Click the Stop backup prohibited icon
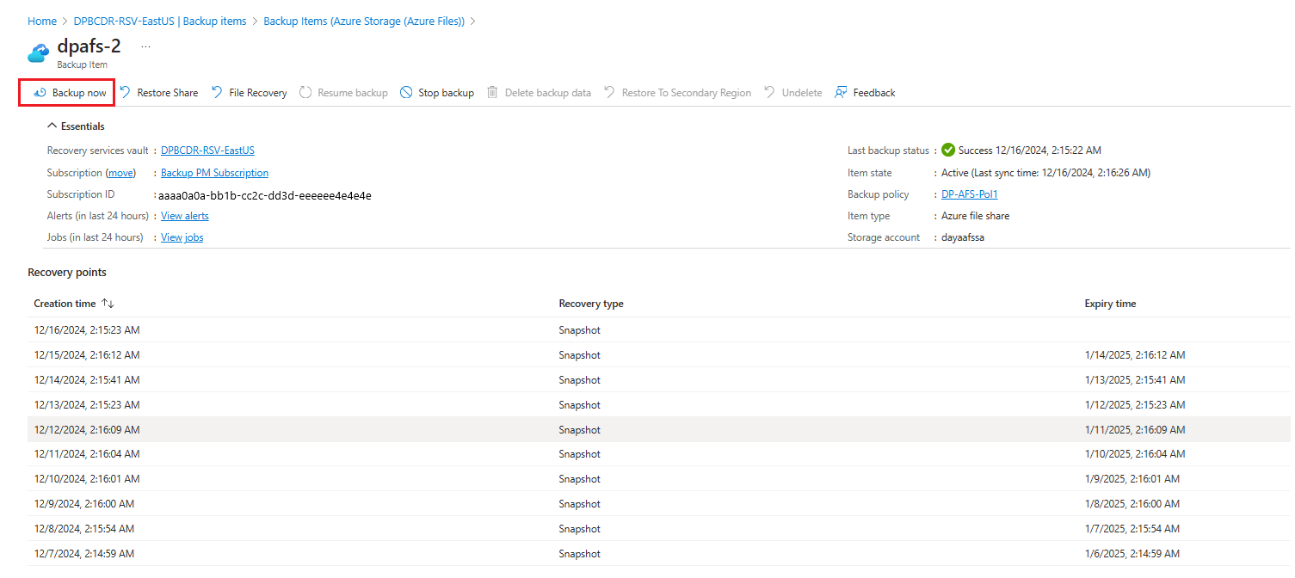 pos(406,92)
